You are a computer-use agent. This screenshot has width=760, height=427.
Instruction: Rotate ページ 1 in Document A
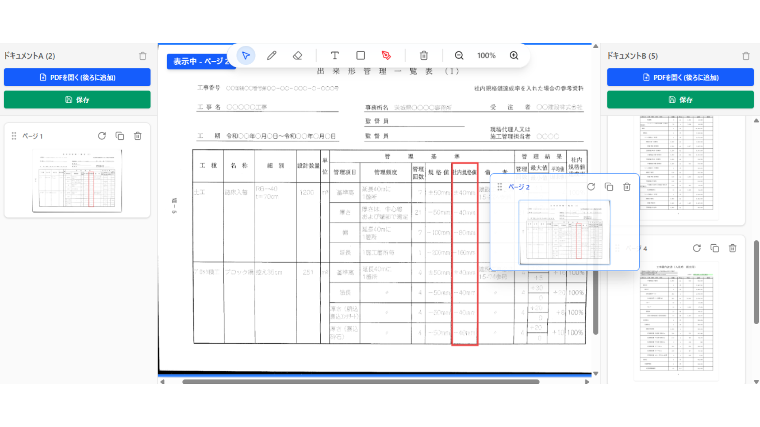pos(102,136)
